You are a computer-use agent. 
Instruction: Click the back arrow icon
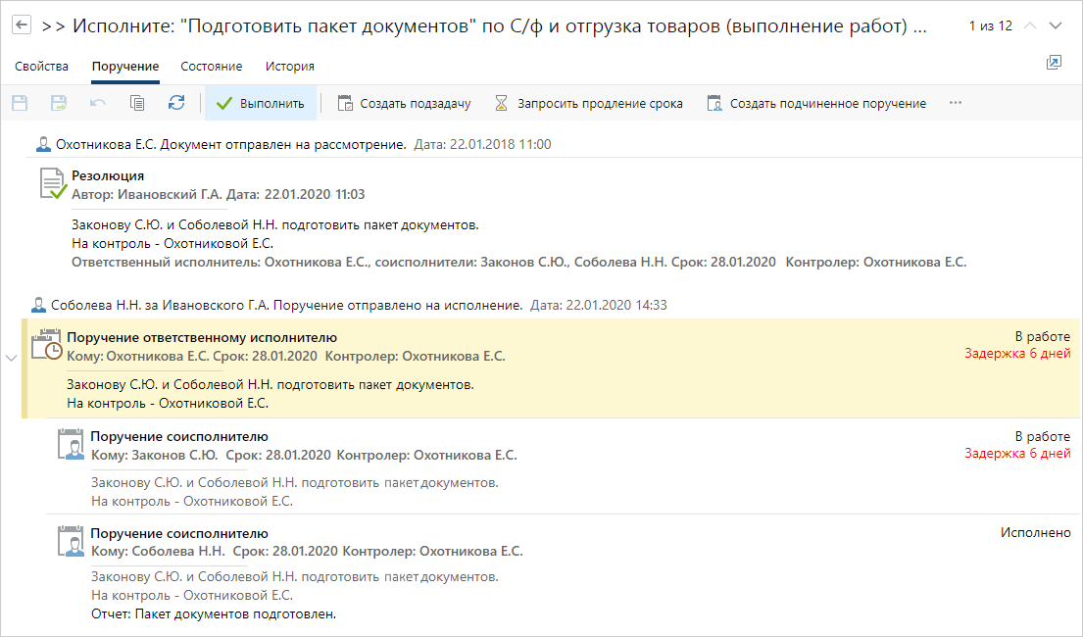pos(21,25)
